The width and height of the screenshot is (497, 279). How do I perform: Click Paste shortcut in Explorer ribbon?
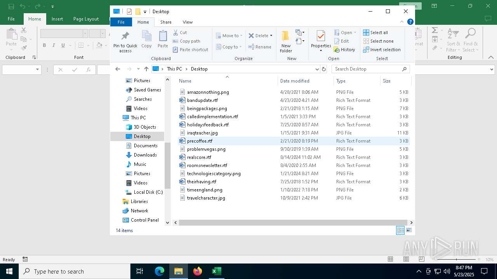[x=190, y=50]
